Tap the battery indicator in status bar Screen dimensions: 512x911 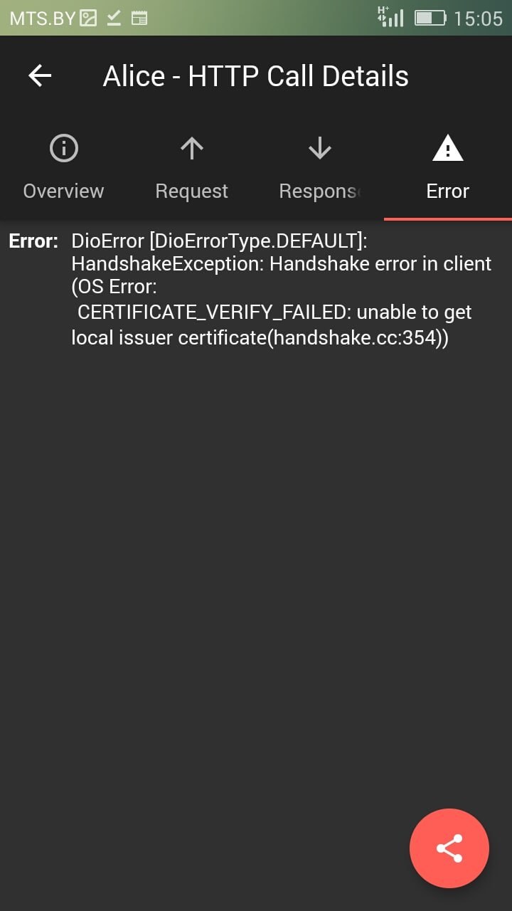(430, 18)
